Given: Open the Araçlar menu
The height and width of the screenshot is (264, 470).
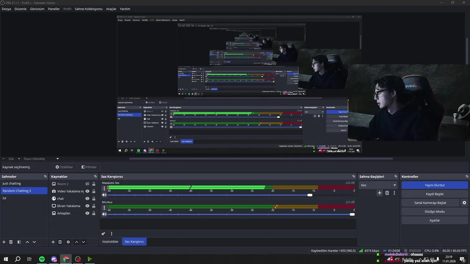Looking at the screenshot, I should tap(111, 9).
